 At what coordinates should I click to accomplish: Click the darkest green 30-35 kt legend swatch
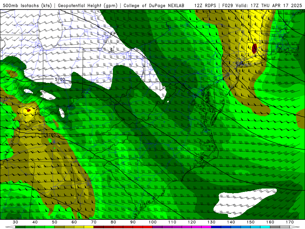tap(20, 227)
